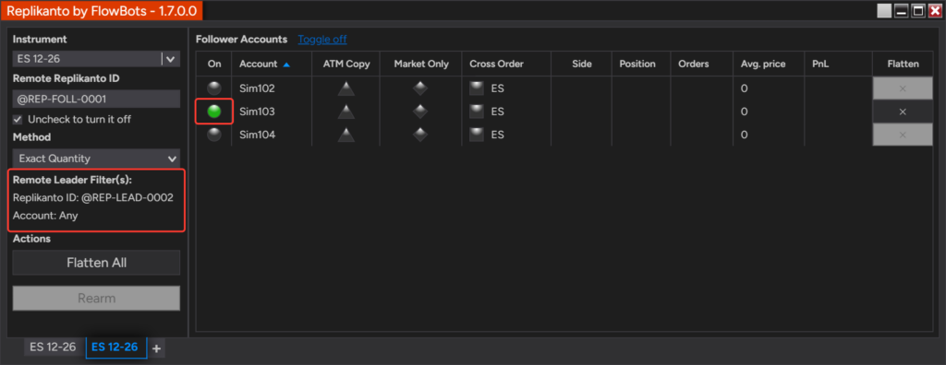
Task: Turn on Sim102 follower account light
Action: coord(214,88)
